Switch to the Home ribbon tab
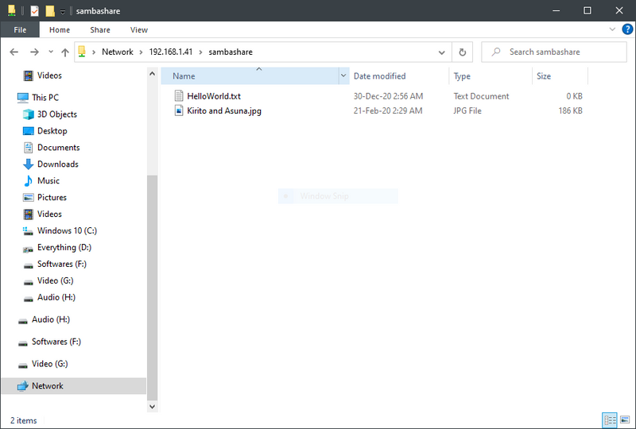Image resolution: width=636 pixels, height=429 pixels. coord(60,29)
